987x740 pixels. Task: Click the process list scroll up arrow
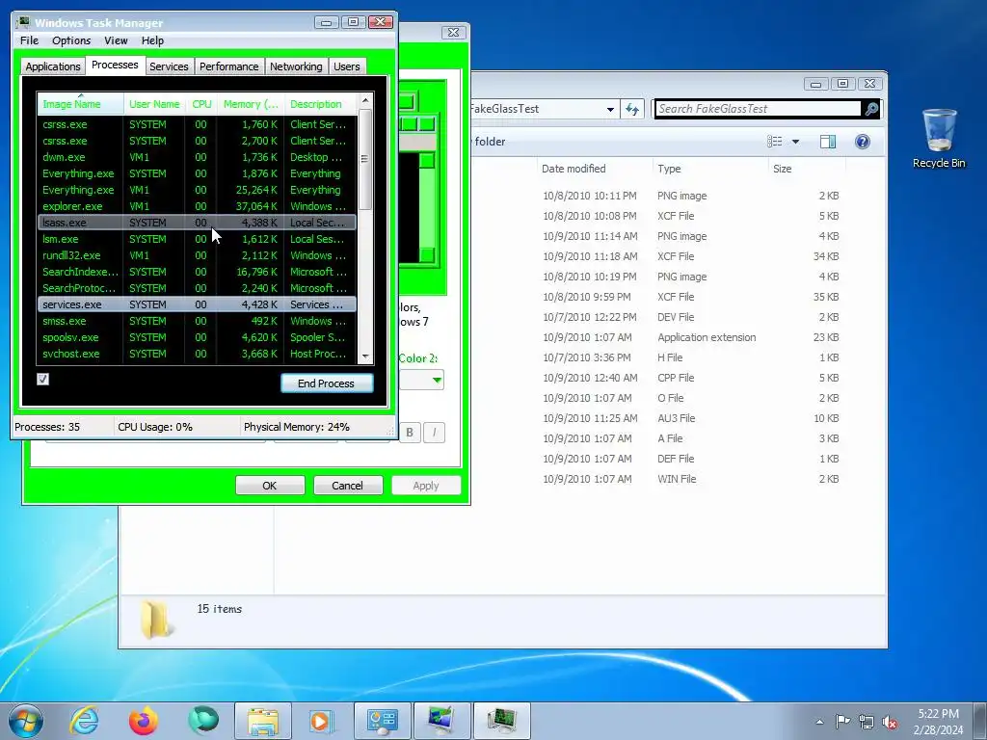(365, 100)
